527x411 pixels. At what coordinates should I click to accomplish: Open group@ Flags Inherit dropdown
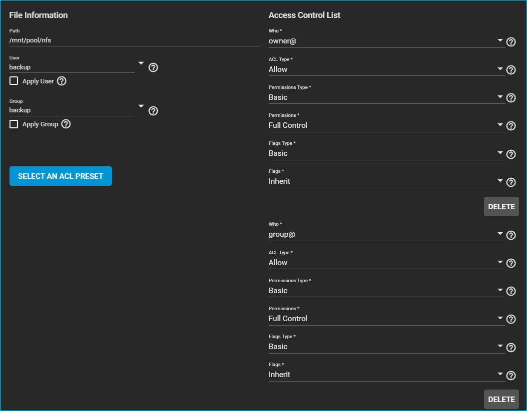click(x=387, y=375)
